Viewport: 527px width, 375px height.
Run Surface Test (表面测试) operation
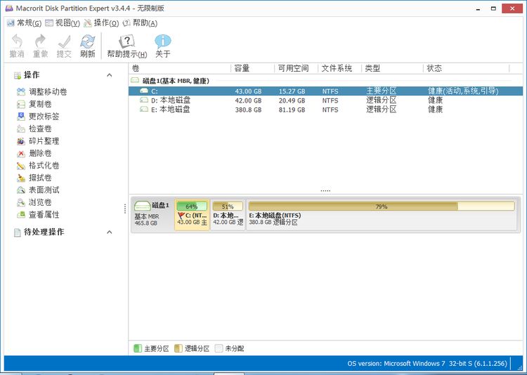[38, 190]
